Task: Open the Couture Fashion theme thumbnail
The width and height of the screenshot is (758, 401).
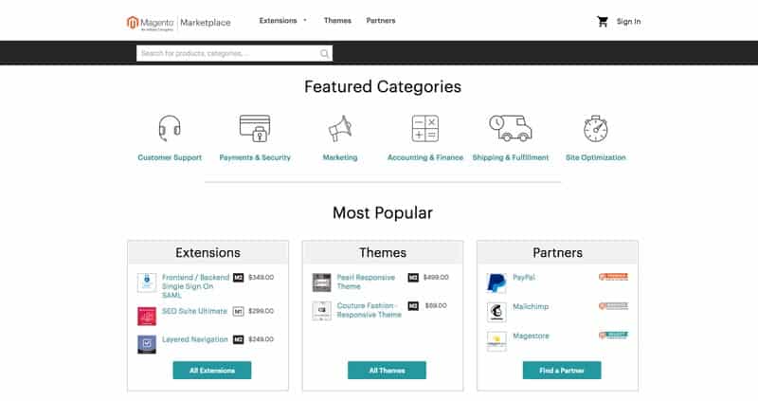Action: [x=321, y=311]
